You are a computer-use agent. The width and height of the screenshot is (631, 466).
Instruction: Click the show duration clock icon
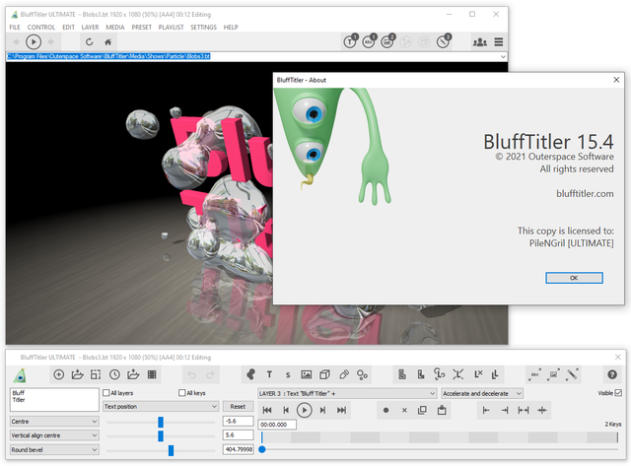pyautogui.click(x=114, y=374)
